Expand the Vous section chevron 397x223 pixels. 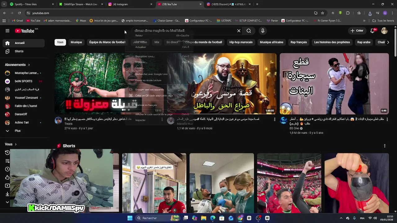pos(16,144)
